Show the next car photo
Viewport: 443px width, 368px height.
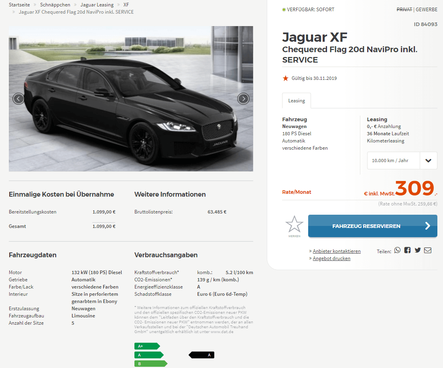[x=243, y=99]
